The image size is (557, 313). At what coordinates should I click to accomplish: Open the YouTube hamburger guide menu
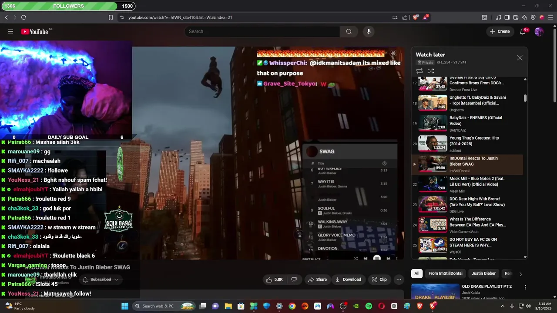coord(10,31)
